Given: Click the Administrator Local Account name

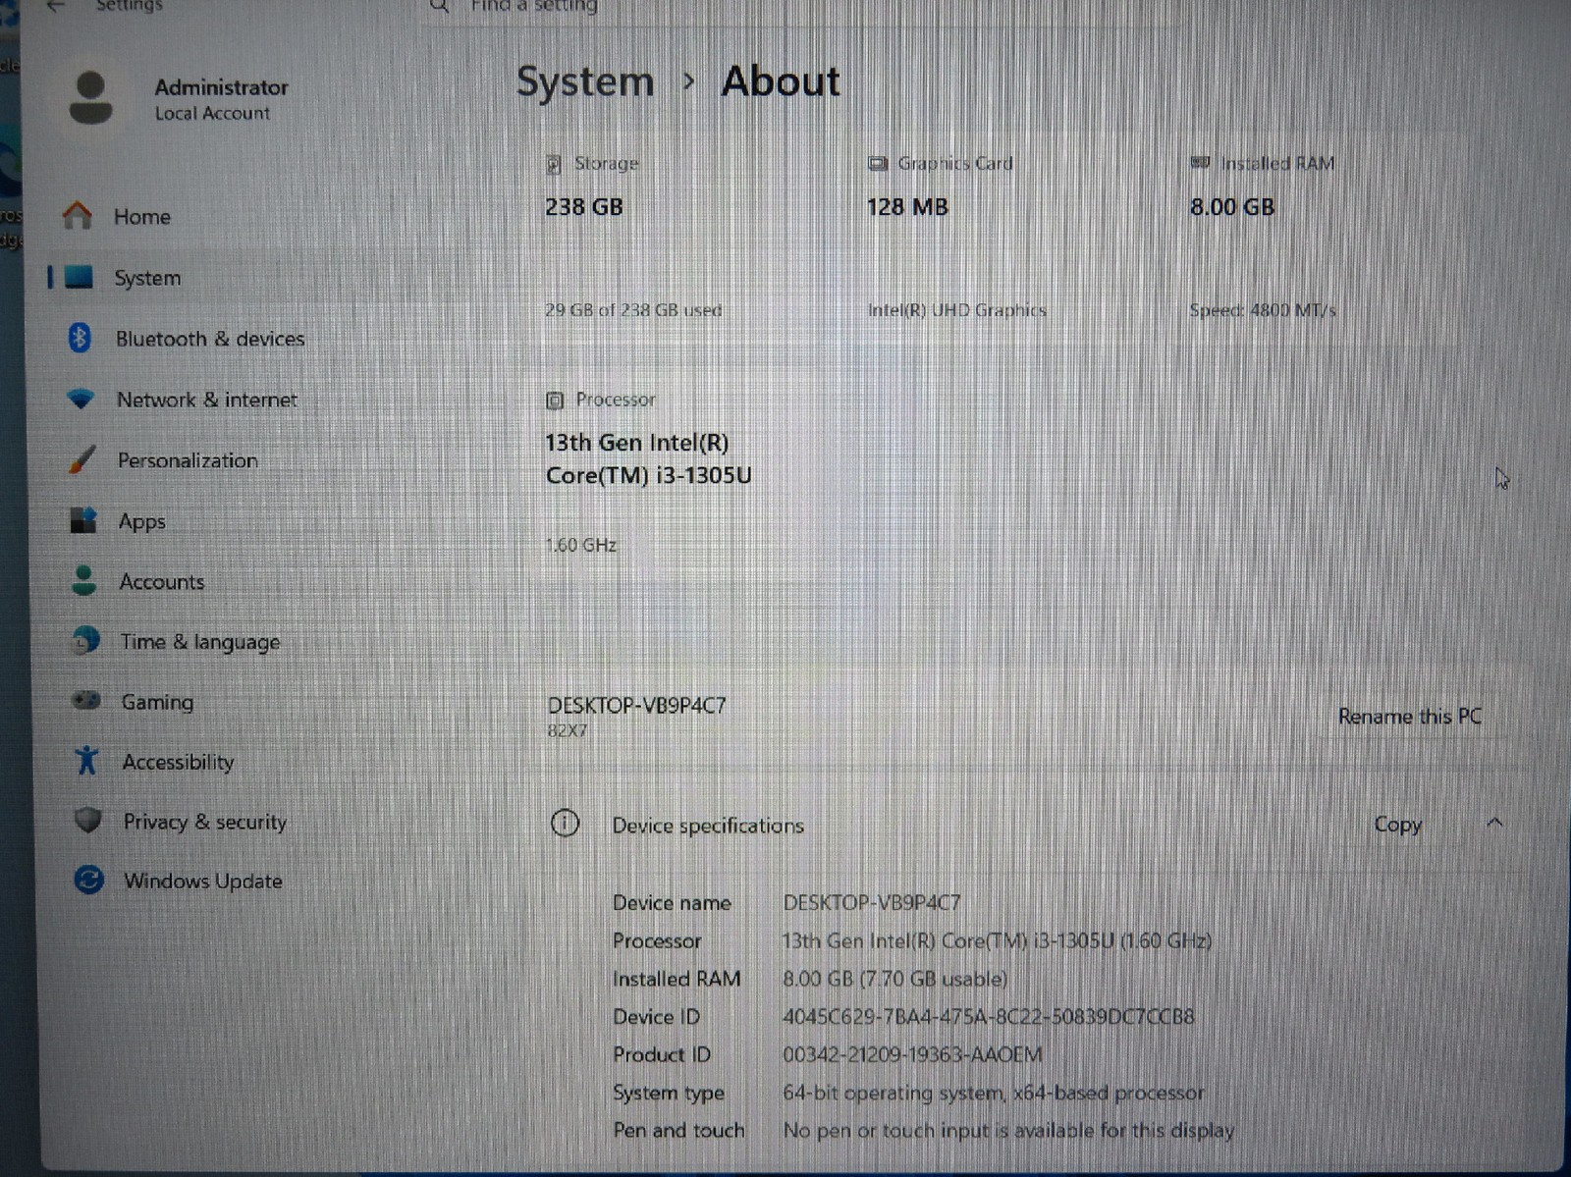Looking at the screenshot, I should [x=221, y=99].
